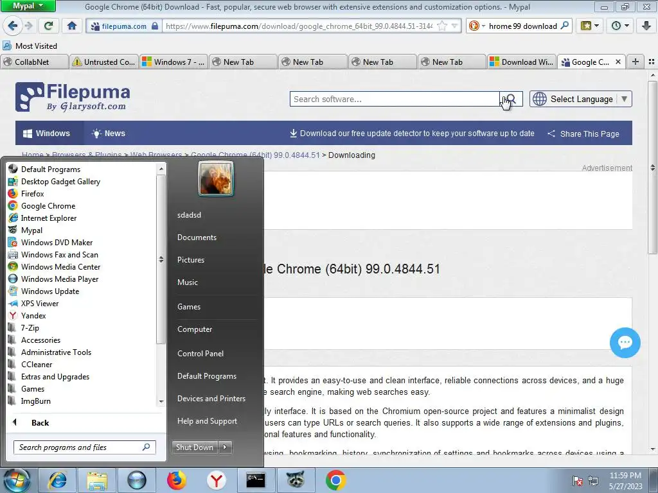Click the user account picture

click(x=216, y=179)
